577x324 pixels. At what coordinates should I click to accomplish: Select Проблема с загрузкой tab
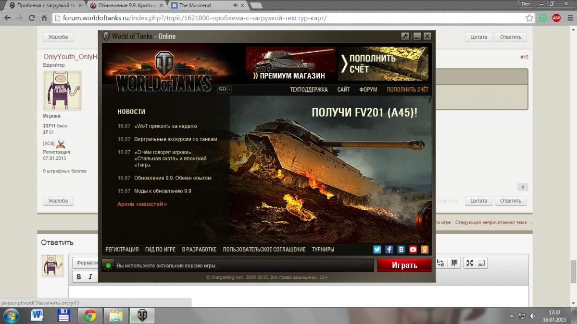coord(46,5)
